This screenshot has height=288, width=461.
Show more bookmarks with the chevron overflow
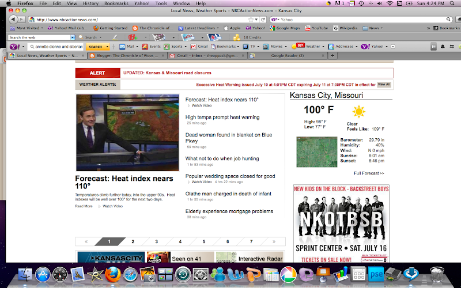[428, 28]
